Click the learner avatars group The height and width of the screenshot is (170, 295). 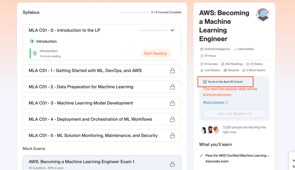pos(210,130)
